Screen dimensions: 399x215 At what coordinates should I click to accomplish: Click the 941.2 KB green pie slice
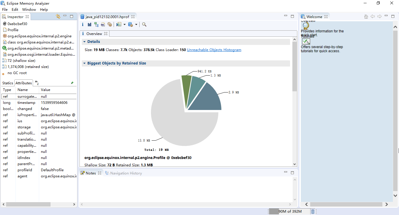point(186,88)
